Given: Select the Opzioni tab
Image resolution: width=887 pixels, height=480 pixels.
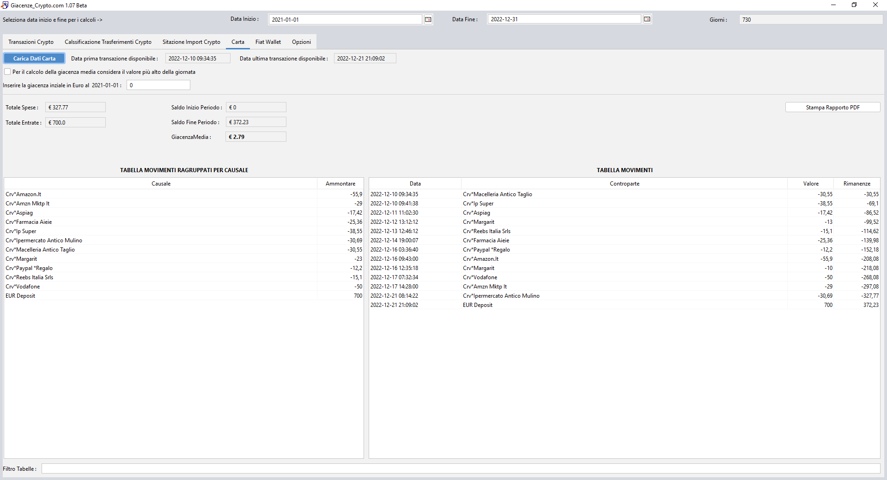Looking at the screenshot, I should [x=301, y=42].
